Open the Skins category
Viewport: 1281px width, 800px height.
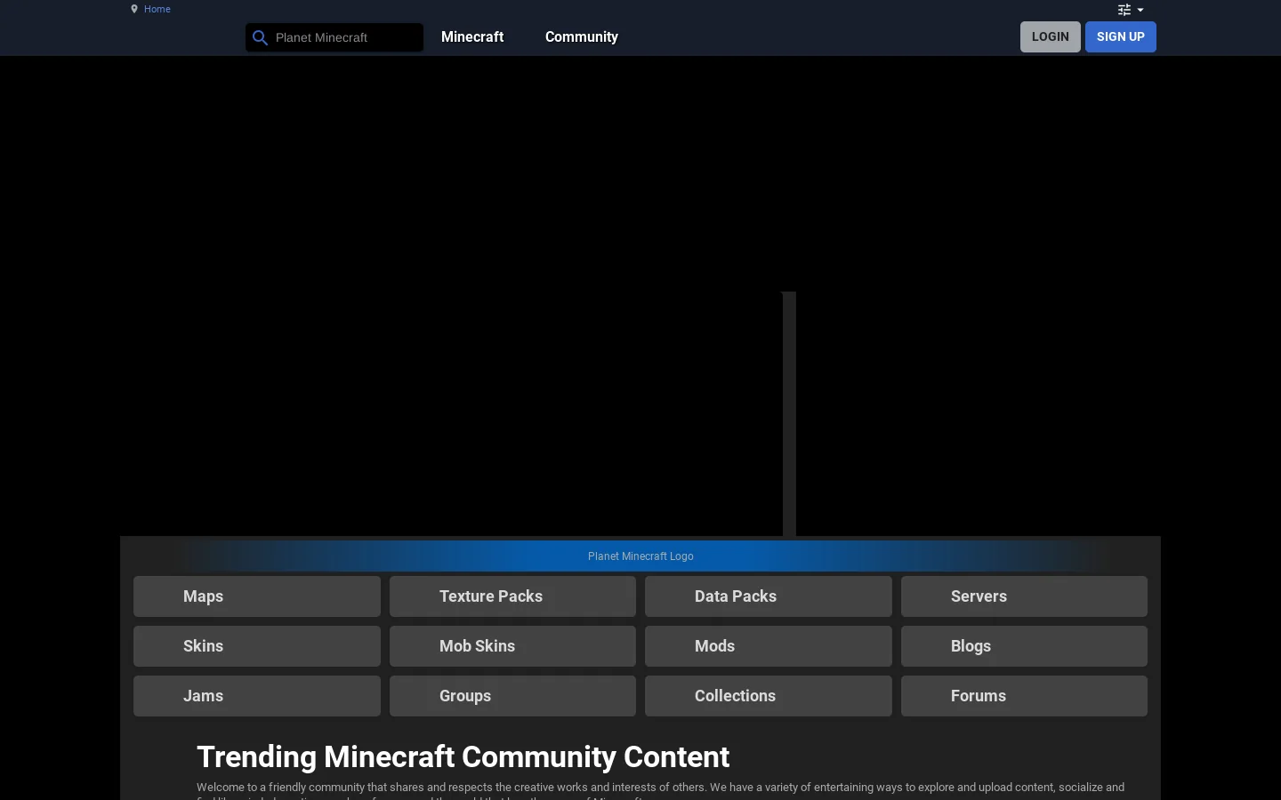click(257, 646)
